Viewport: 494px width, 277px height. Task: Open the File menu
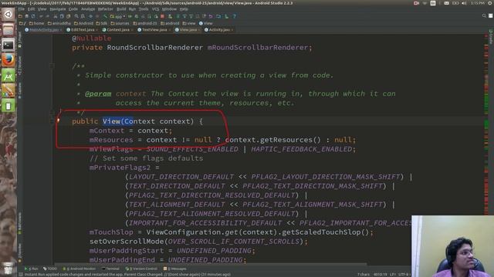(x=21, y=9)
